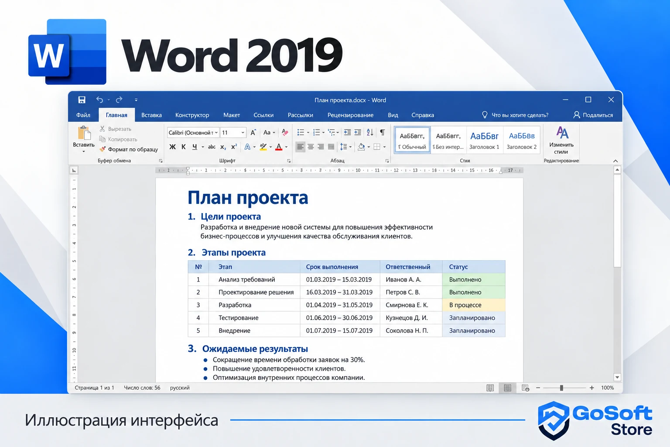Redo the last action
The width and height of the screenshot is (670, 447).
(x=119, y=100)
